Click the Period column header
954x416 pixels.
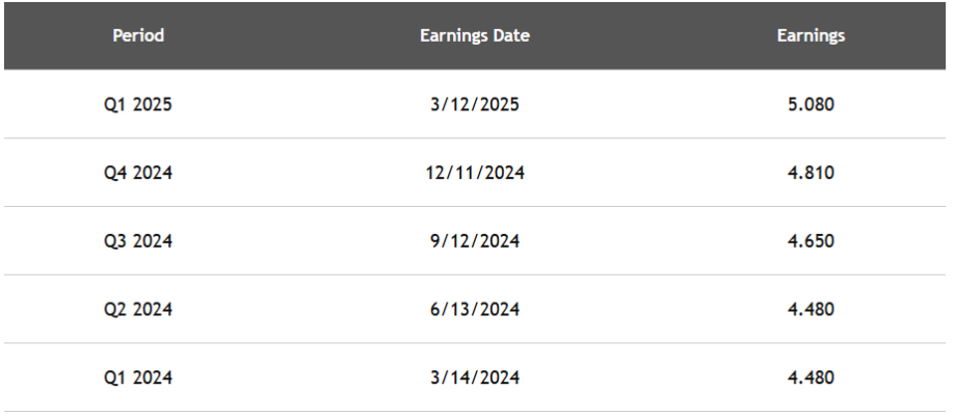[138, 36]
